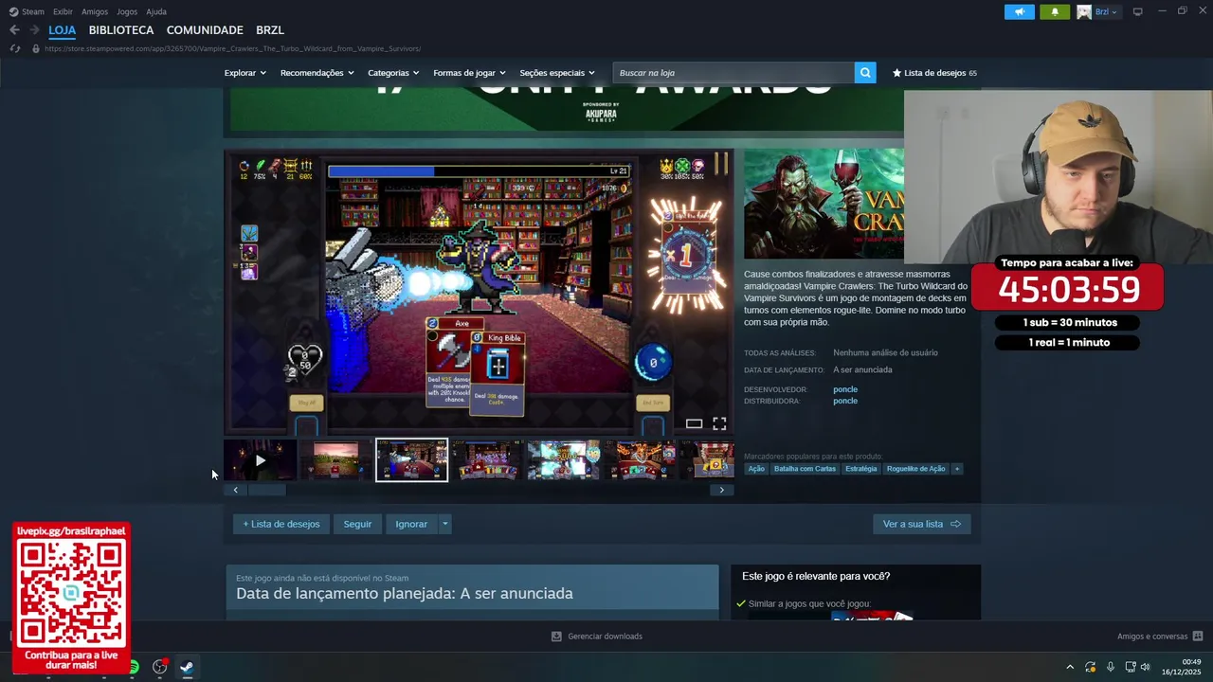Open the green notifications bell
This screenshot has height=682, width=1213.
coord(1055,12)
